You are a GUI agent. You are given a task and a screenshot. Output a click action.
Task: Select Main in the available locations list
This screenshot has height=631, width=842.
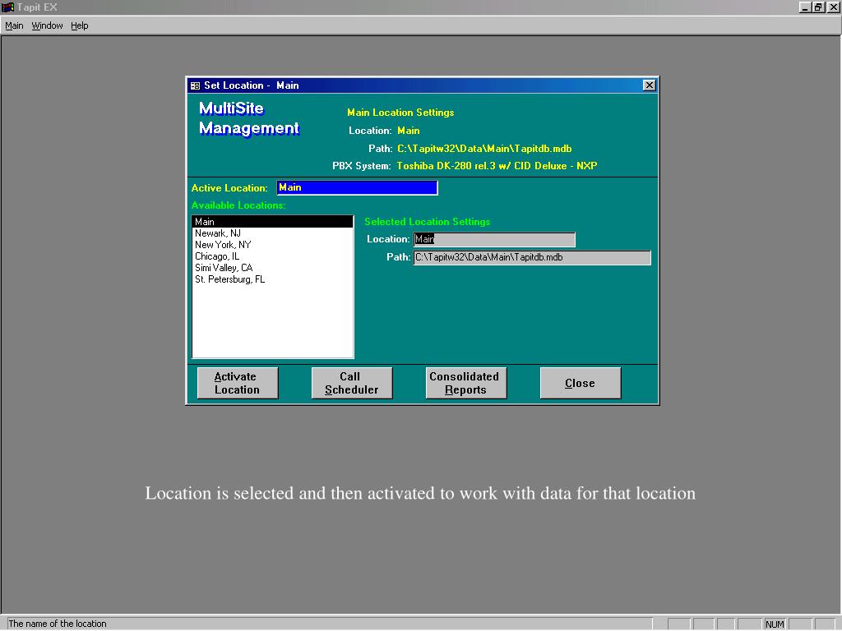[x=272, y=222]
